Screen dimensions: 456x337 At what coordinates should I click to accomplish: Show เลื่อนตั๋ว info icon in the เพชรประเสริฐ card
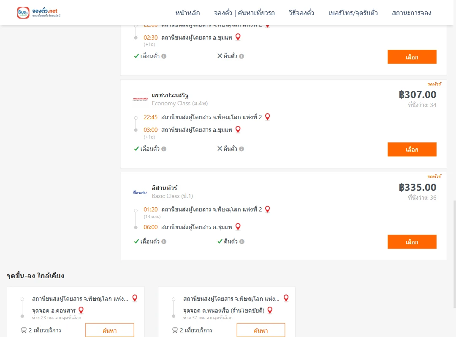tap(164, 149)
